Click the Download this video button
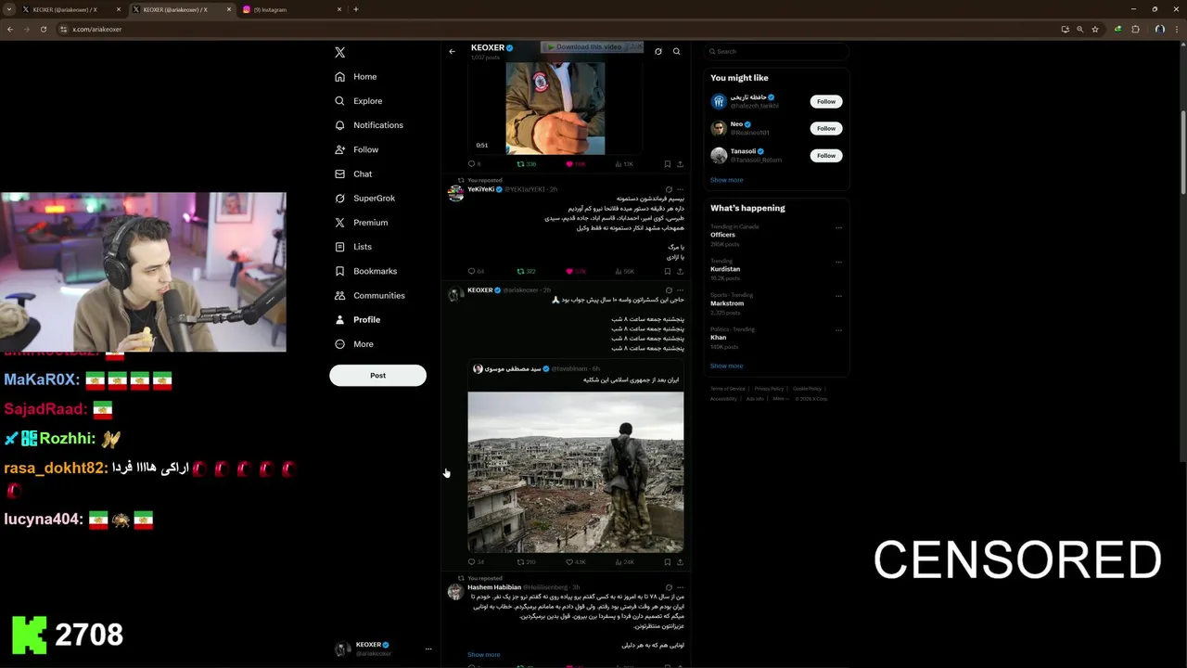 pyautogui.click(x=586, y=46)
